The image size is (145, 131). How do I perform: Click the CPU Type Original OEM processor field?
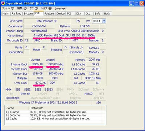[85, 31]
